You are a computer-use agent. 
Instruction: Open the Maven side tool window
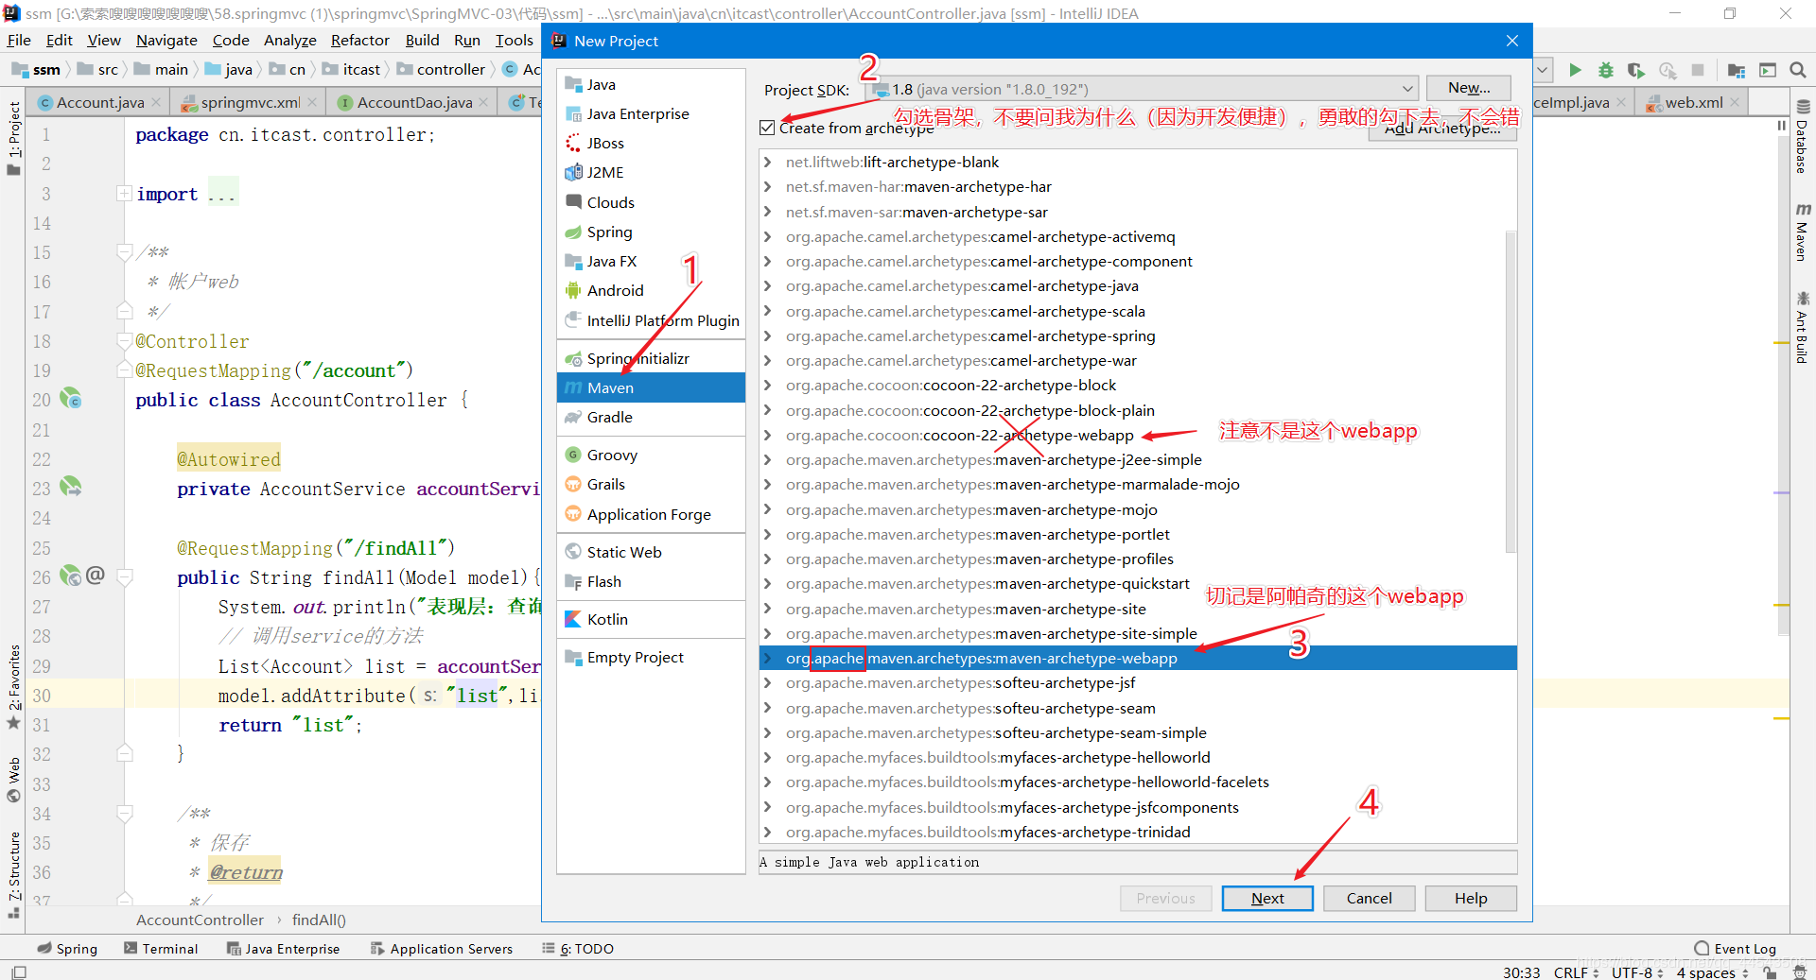coord(1802,232)
